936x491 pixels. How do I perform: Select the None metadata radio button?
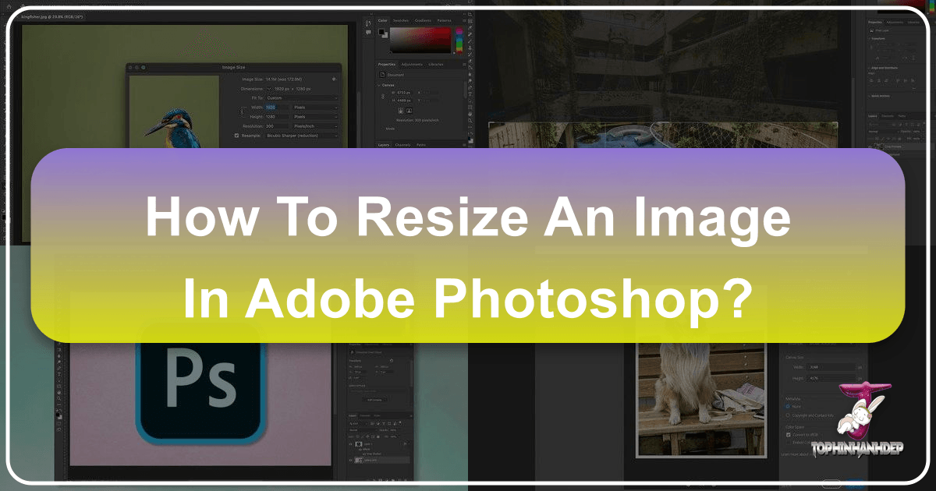click(789, 406)
